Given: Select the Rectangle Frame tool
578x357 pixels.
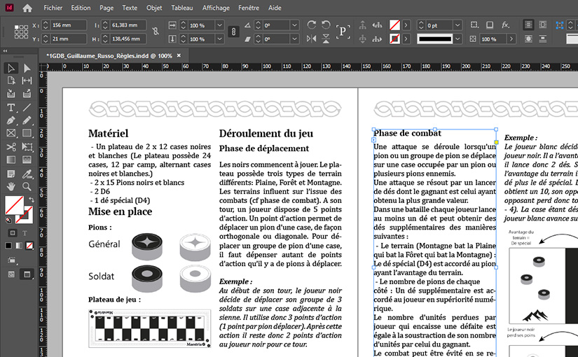Looking at the screenshot, I should 11,133.
